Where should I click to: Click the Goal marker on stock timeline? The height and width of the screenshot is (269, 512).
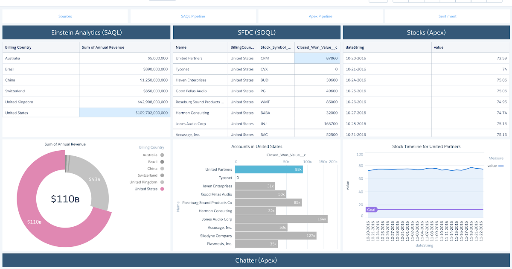pos(371,210)
